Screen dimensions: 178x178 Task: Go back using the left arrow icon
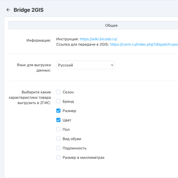click(8, 10)
